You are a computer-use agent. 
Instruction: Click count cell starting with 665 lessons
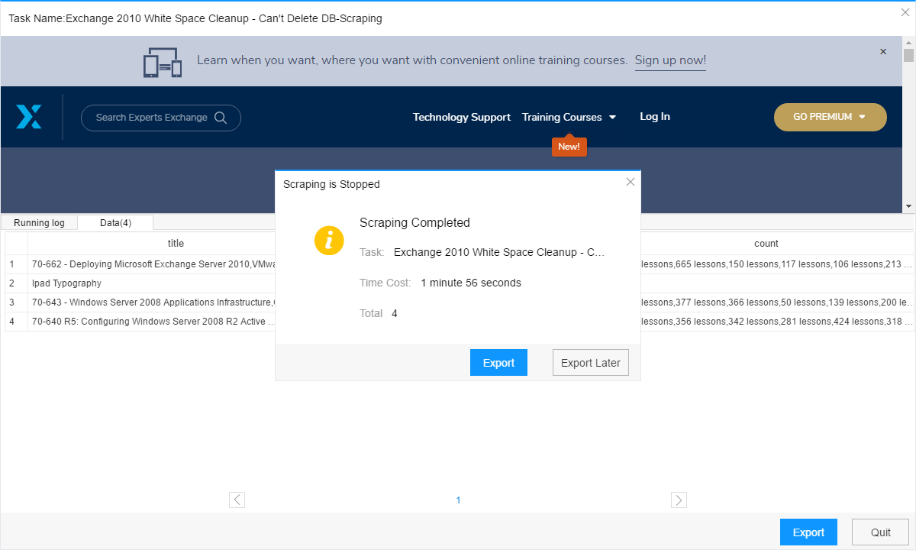coord(777,264)
